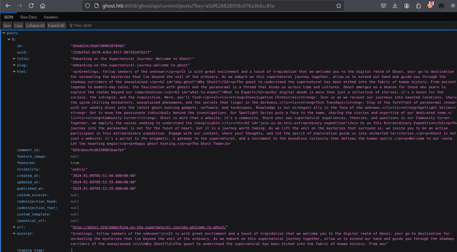This screenshot has height=252, width=457.
Task: Open the Firefox account icon
Action: 407,6
